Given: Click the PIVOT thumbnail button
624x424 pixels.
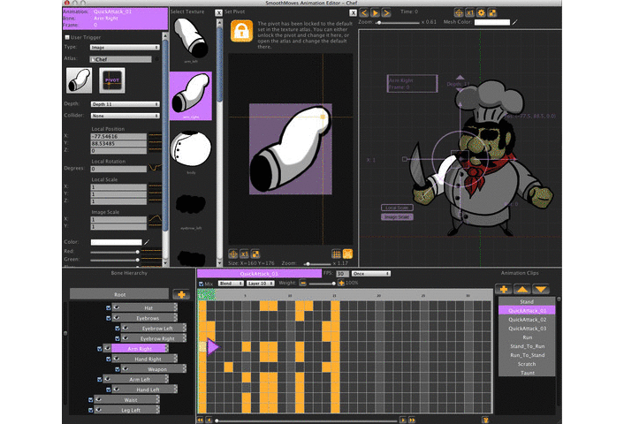Looking at the screenshot, I should [x=112, y=80].
